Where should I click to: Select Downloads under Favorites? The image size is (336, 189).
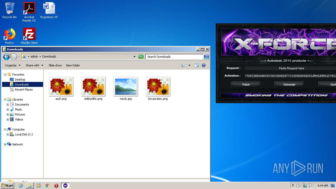click(22, 85)
